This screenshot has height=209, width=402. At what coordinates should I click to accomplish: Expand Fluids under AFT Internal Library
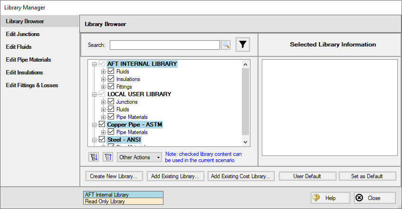coord(103,72)
